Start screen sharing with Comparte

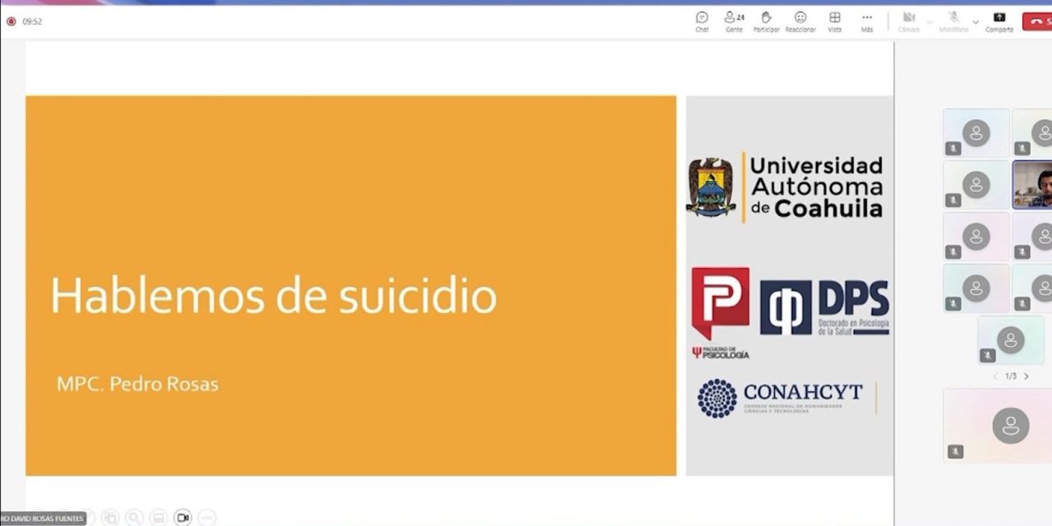pyautogui.click(x=999, y=21)
